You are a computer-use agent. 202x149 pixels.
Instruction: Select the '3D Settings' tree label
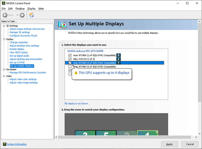pyautogui.click(x=12, y=26)
